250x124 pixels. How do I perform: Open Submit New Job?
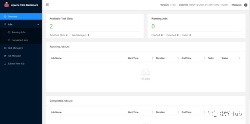pyautogui.click(x=21, y=64)
